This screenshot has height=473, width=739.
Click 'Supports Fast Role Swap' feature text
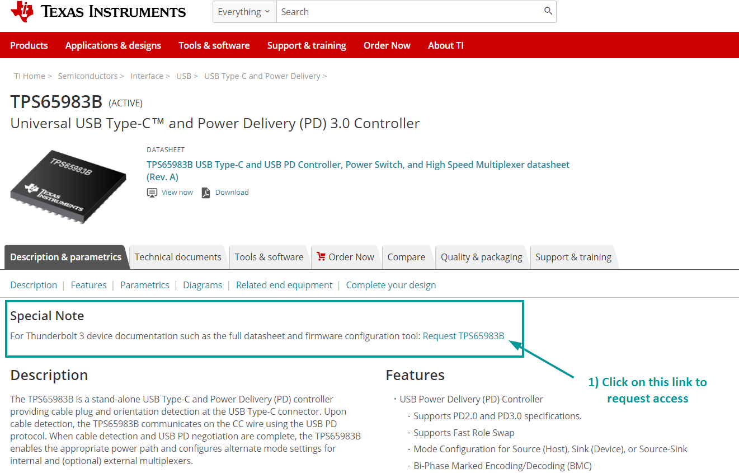(464, 433)
